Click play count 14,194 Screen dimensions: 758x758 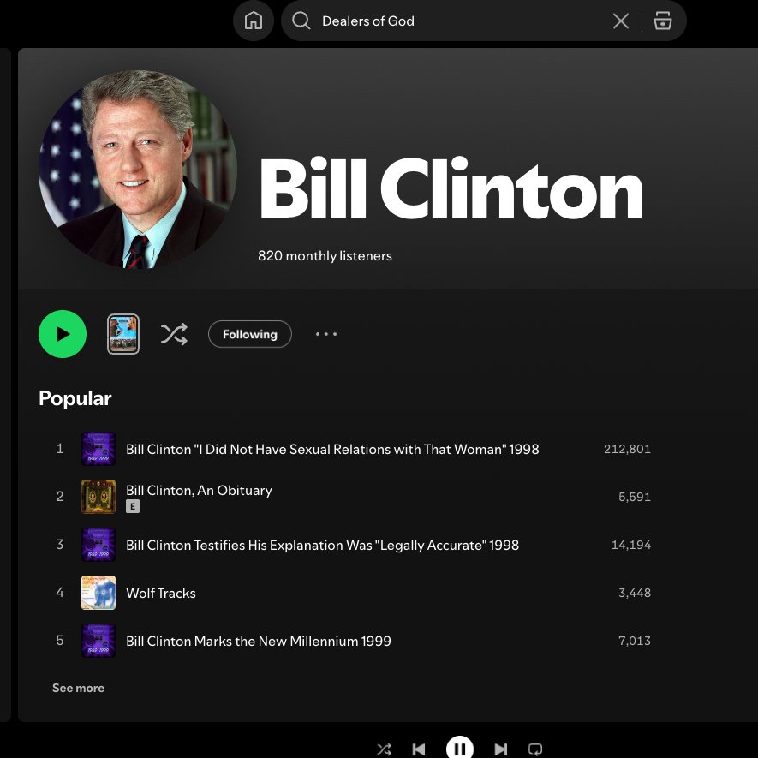(x=631, y=545)
